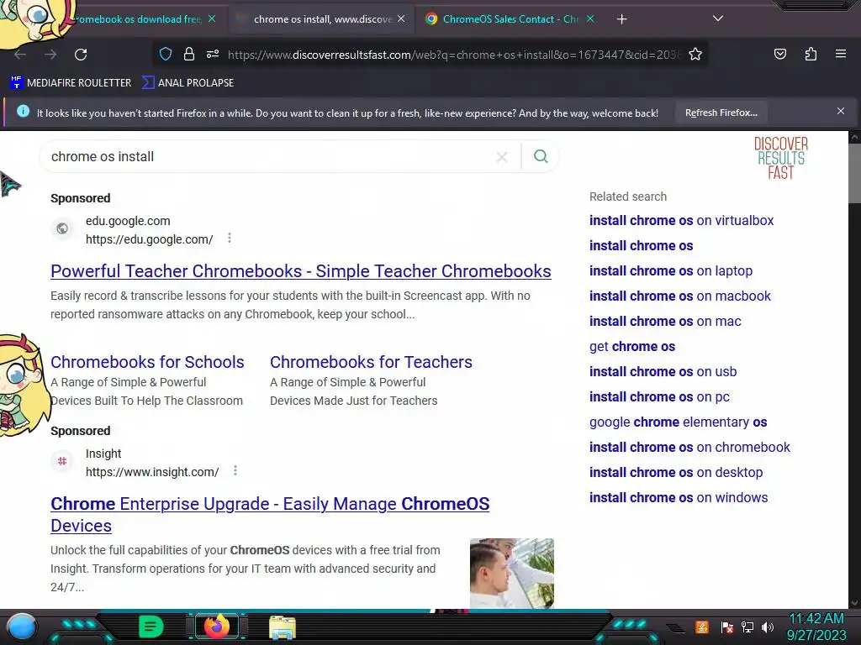Image resolution: width=861 pixels, height=645 pixels.
Task: Open Chromebooks for Schools link
Action: pos(147,362)
